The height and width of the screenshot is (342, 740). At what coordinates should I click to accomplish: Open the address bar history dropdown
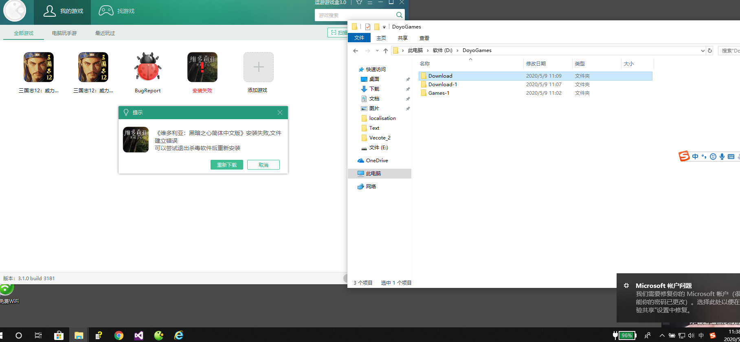click(x=703, y=51)
